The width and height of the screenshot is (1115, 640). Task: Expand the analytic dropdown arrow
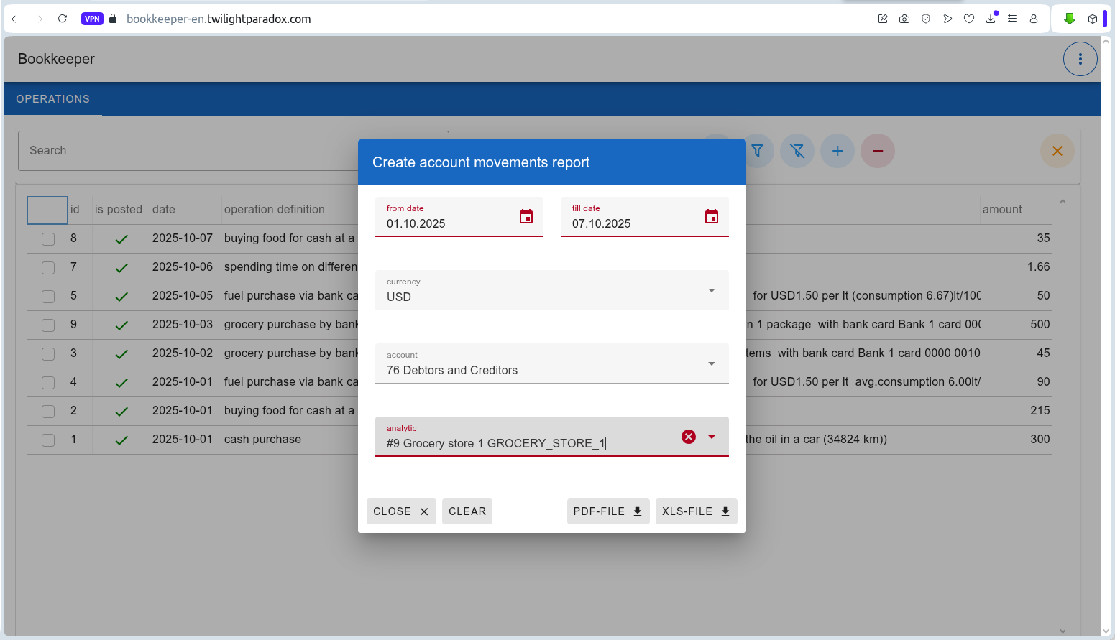click(711, 437)
